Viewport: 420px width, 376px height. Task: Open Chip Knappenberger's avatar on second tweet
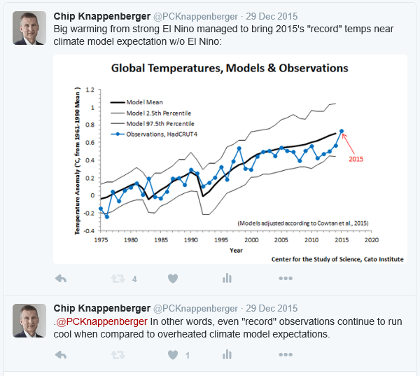(x=29, y=321)
